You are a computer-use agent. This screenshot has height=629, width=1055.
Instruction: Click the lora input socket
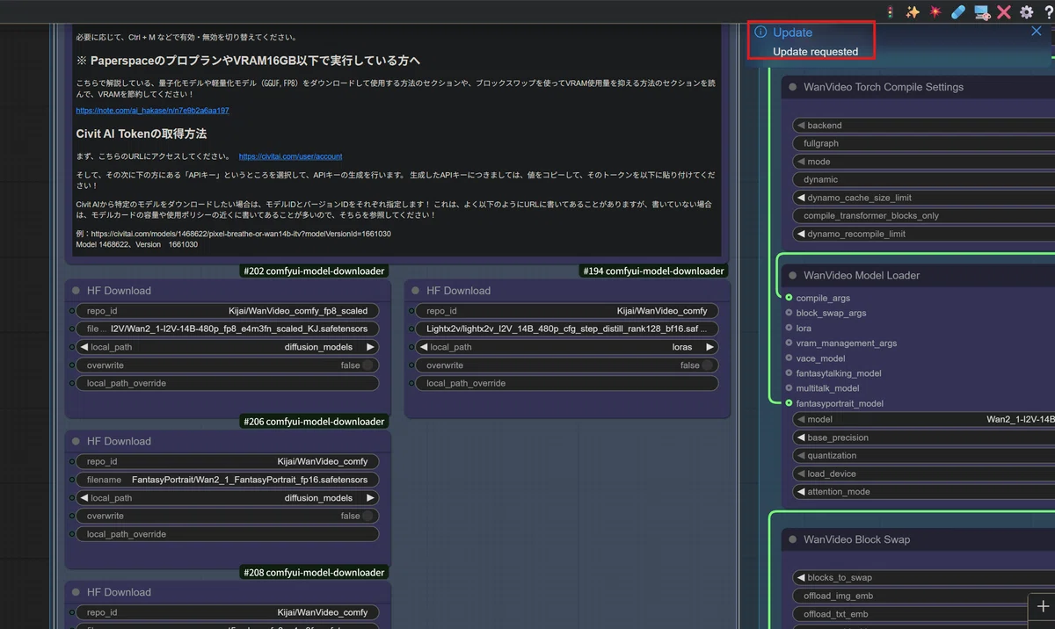(789, 328)
